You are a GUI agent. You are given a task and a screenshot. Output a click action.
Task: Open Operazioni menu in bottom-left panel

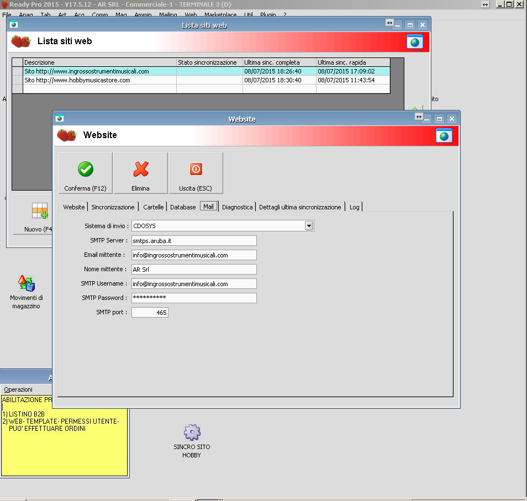point(18,389)
